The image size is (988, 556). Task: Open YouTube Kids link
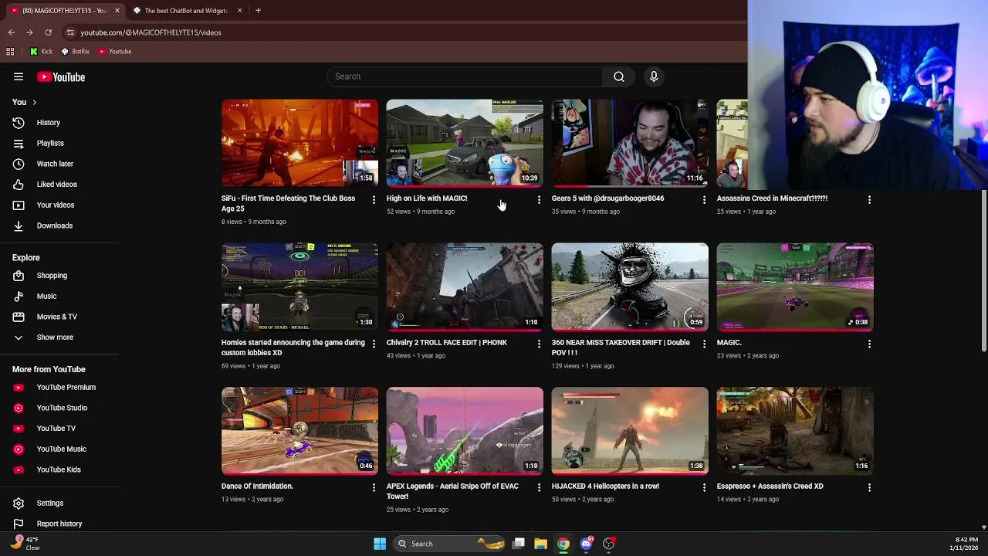[59, 470]
